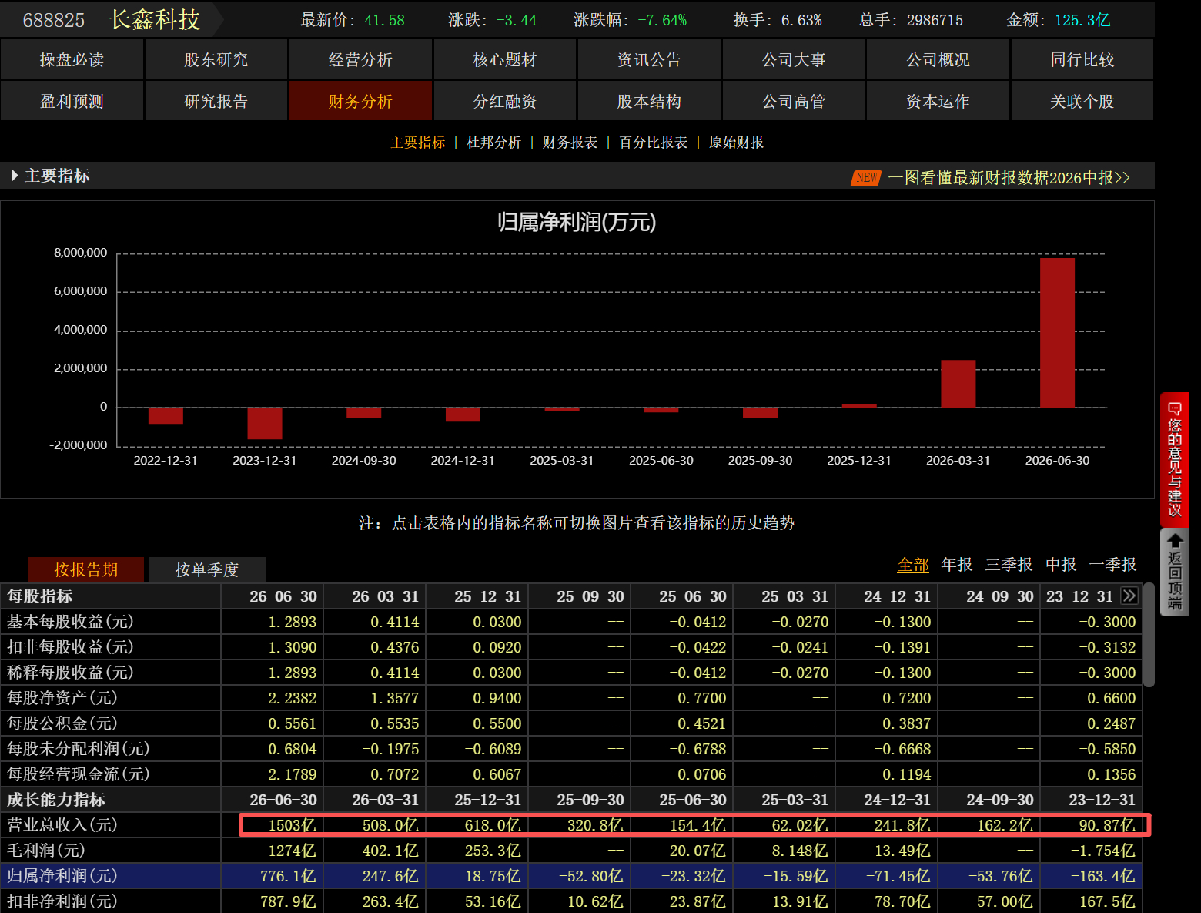Filter reports by 年报

coord(957,565)
